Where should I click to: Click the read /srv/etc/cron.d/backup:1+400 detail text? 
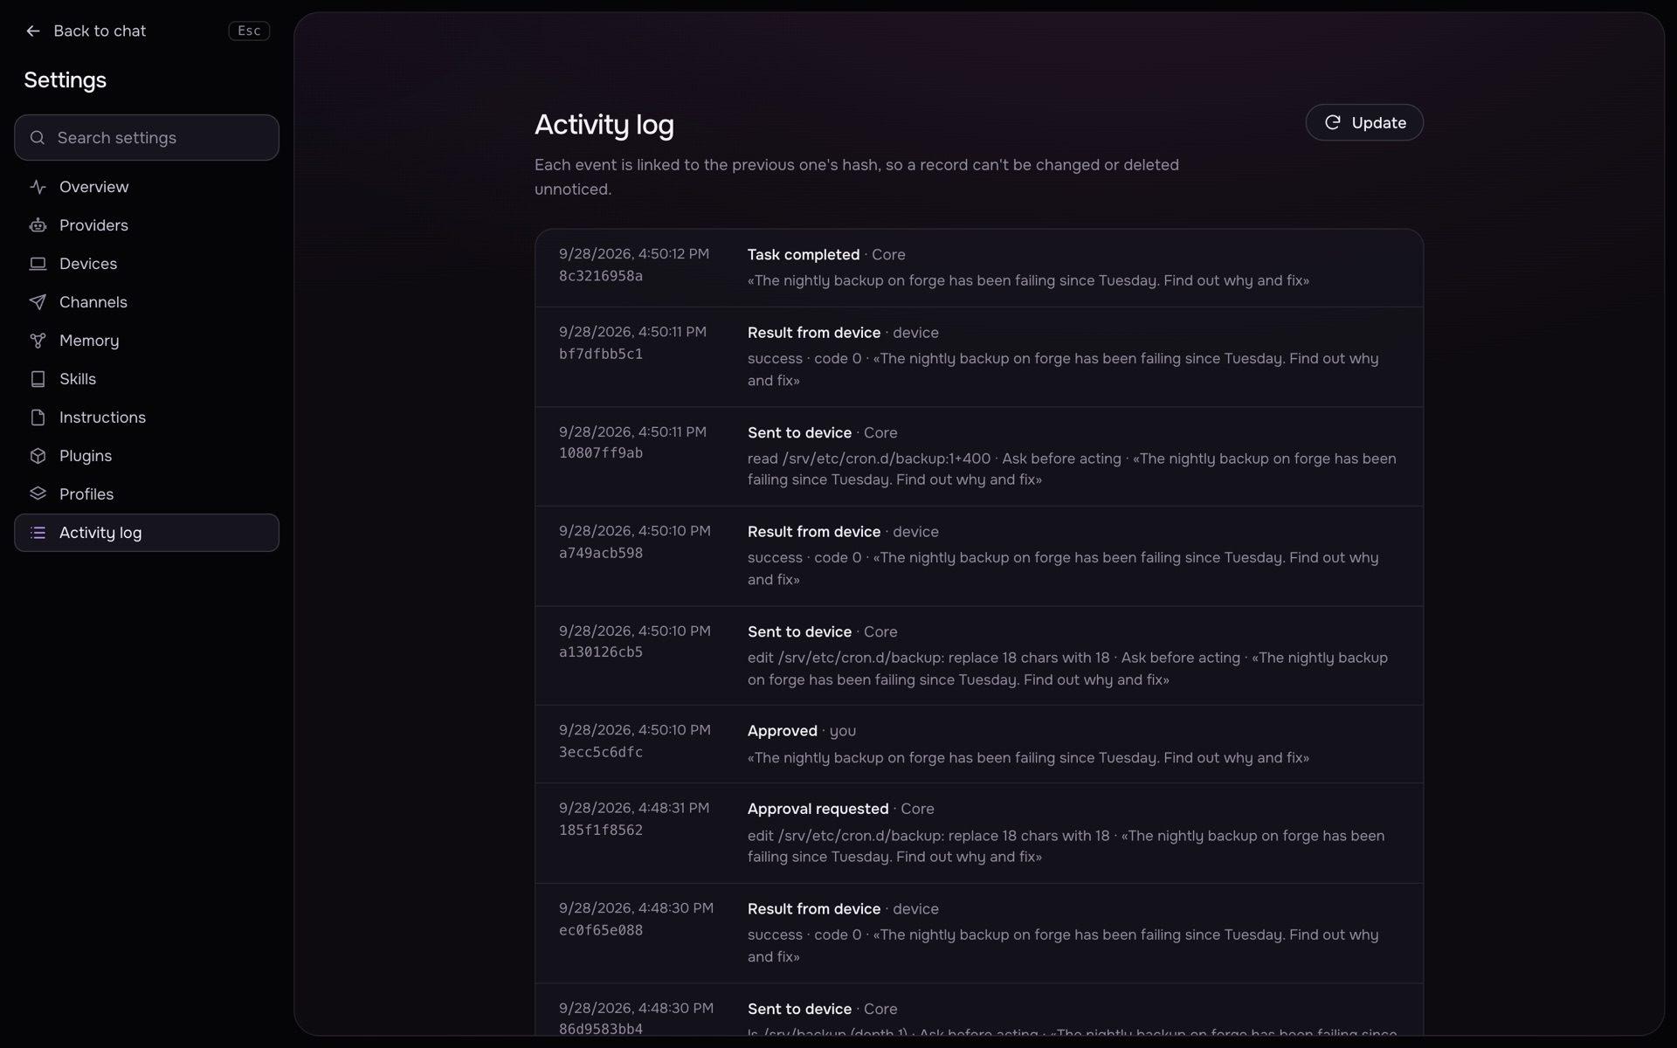click(869, 458)
